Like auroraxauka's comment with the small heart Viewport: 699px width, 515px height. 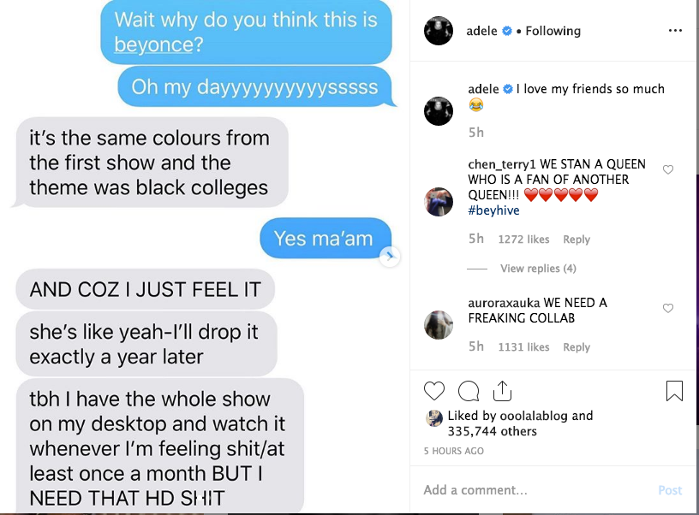(668, 308)
